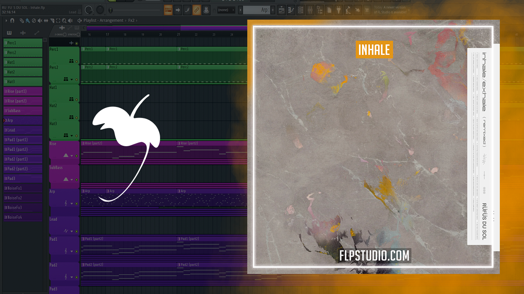Expand the Perc2 track dropdown arrow
The width and height of the screenshot is (524, 294).
pos(72,80)
